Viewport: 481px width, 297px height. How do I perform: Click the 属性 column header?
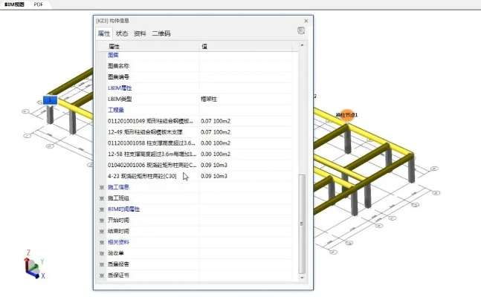pos(114,46)
